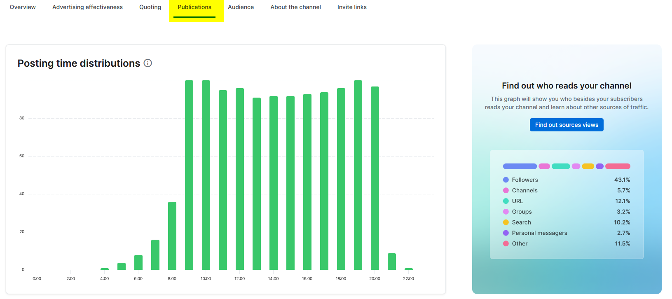The height and width of the screenshot is (299, 672).
Task: Click the yellow Search legend dot
Action: click(x=506, y=222)
